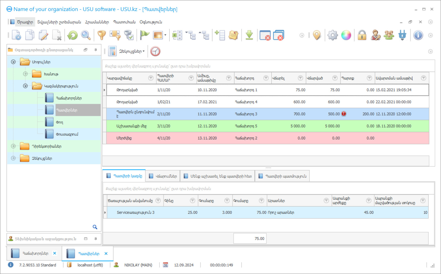Viewport: 441px width, 274px height.
Task: Open filter dropdown on Վճարված column
Action: click(x=335, y=78)
